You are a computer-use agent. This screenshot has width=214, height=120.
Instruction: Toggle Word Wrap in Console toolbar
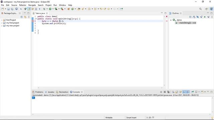coord(180,92)
